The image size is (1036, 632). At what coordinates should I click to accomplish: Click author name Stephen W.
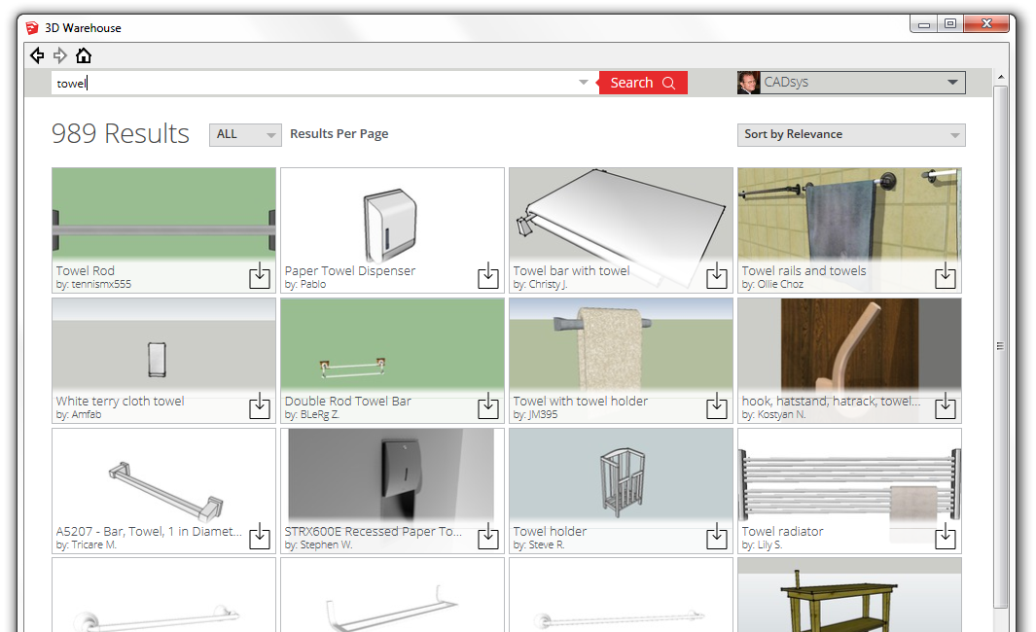tap(327, 544)
